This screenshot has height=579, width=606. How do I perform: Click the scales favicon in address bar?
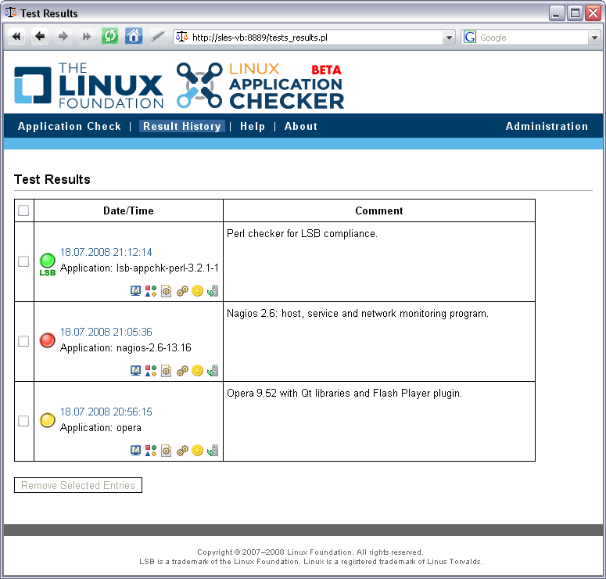181,37
